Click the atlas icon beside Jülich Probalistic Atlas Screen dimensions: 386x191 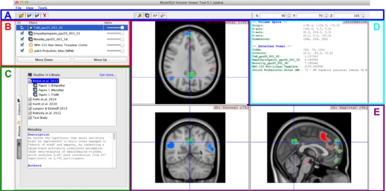coord(31,51)
